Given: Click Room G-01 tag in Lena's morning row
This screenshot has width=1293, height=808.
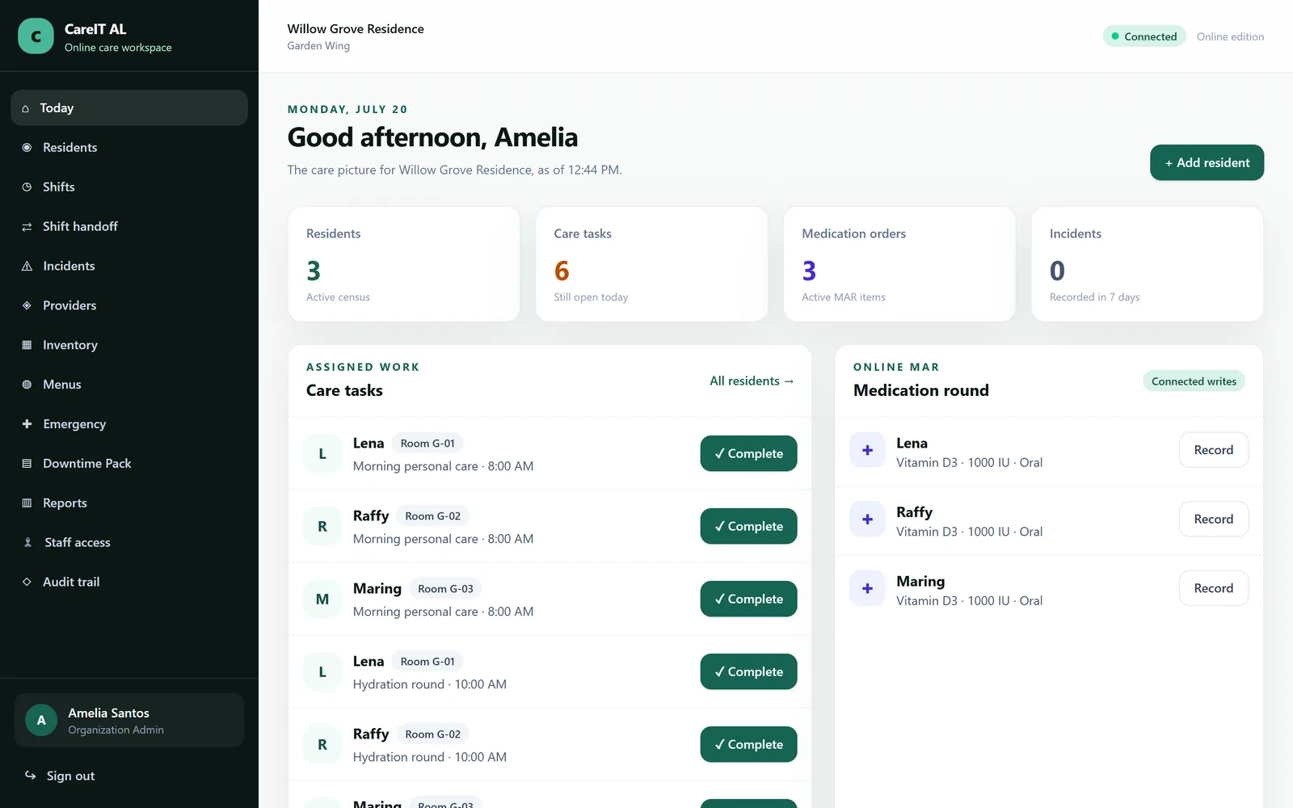Looking at the screenshot, I should 427,444.
